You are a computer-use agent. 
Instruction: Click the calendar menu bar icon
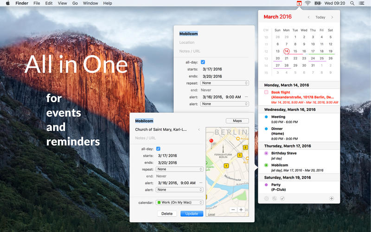tap(299, 3)
